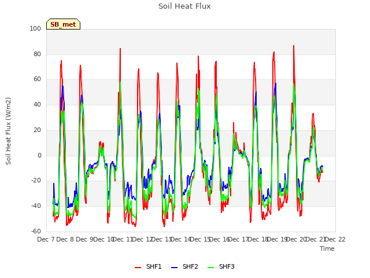Click the 0 y-axis tick label
The width and height of the screenshot is (370, 278).
(x=39, y=155)
